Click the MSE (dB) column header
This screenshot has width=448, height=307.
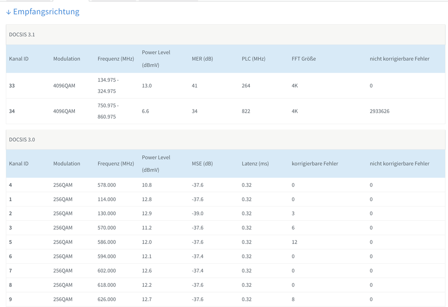(202, 163)
